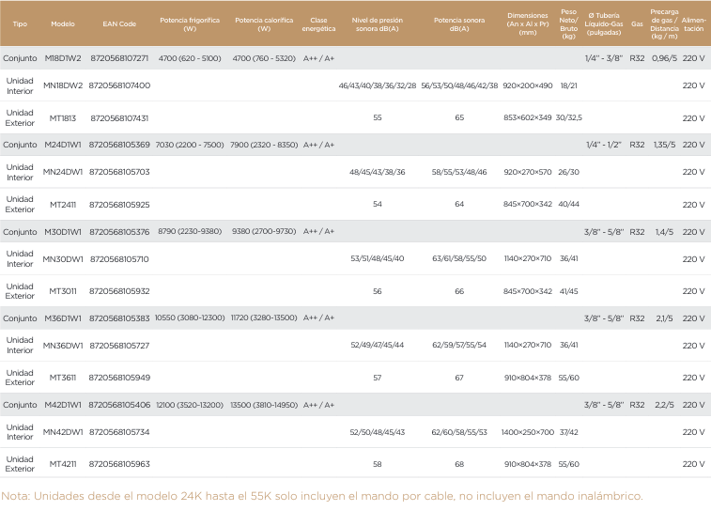
Task: Click the 'EAN Code' column header
Action: click(119, 24)
